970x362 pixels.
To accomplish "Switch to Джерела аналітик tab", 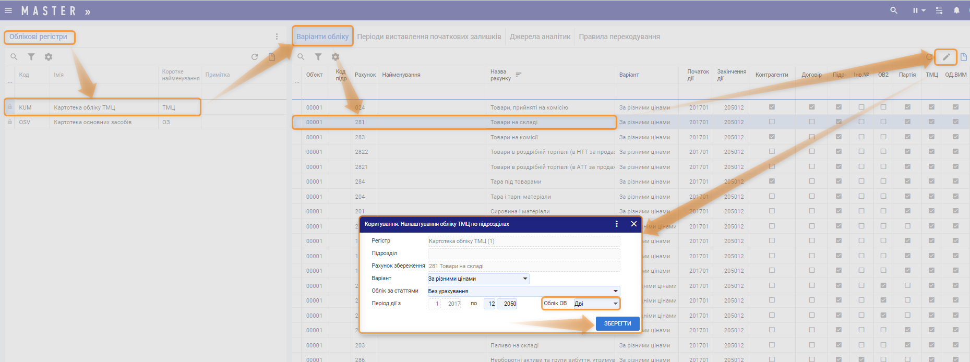I will [x=540, y=37].
